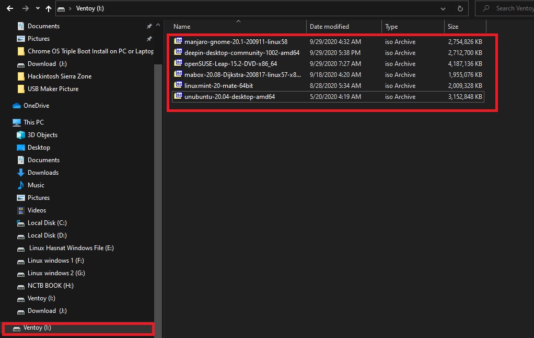Select the unubuntu-20.04 ISO icon
The image size is (534, 338).
click(x=178, y=96)
